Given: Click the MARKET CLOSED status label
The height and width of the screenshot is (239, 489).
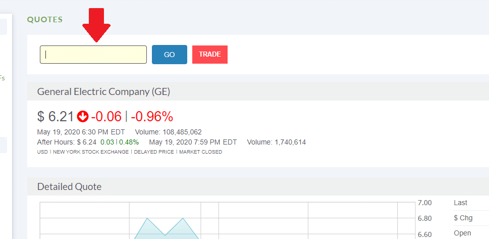Looking at the screenshot, I should coord(201,152).
